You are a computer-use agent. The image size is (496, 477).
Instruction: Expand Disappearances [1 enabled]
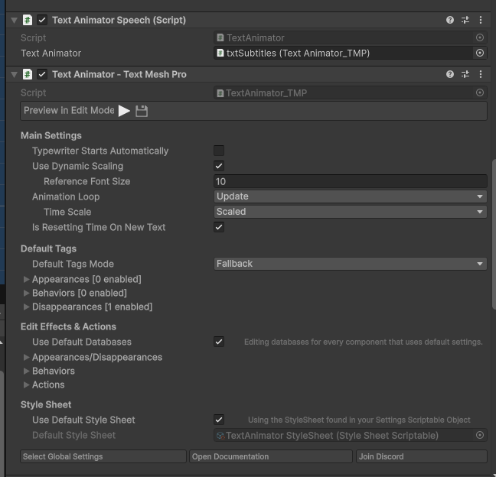tap(27, 307)
